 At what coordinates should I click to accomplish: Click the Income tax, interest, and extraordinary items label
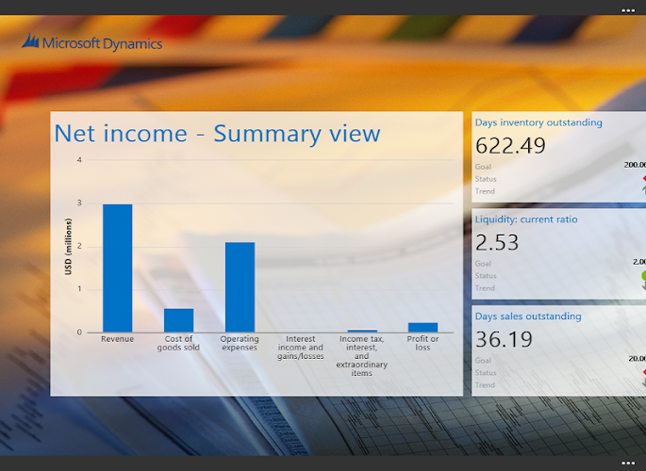coord(362,356)
